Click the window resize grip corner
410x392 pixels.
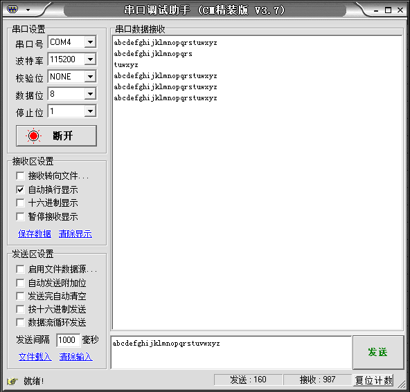click(402, 384)
